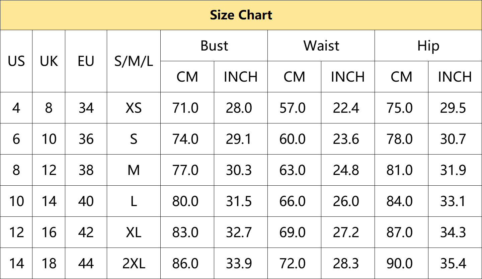Click the EU column header
482x279 pixels.
86,61
